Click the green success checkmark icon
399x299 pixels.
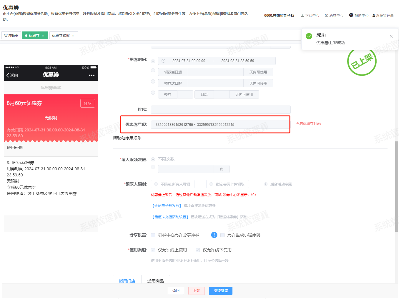(309, 36)
